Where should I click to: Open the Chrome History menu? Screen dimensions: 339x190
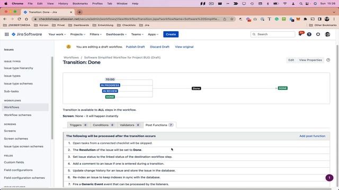(x=63, y=4)
